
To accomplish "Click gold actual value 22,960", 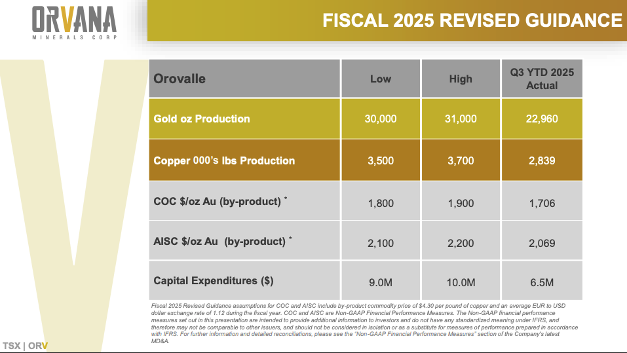I will click(542, 119).
